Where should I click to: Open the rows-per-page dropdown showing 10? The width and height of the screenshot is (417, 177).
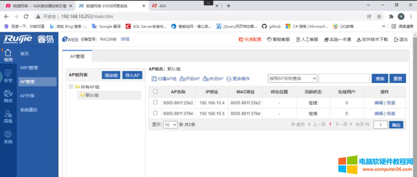pos(170,125)
